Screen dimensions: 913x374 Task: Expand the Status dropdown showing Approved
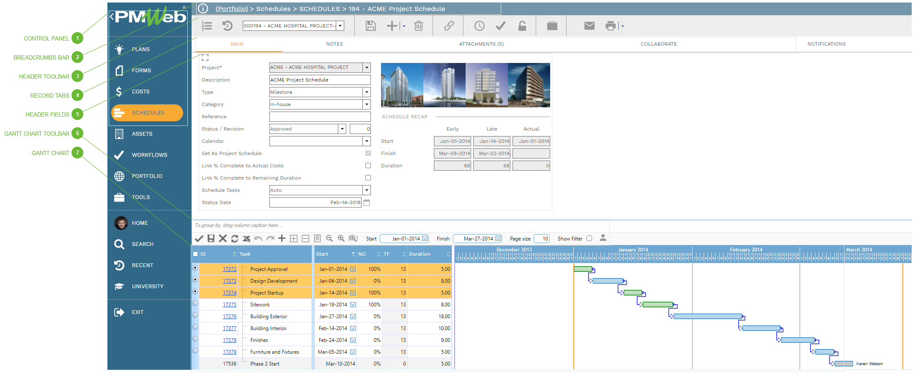(342, 129)
